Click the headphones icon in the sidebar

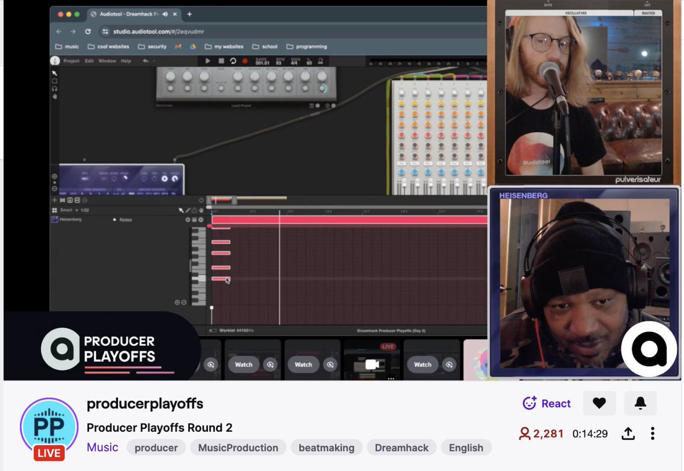(55, 89)
